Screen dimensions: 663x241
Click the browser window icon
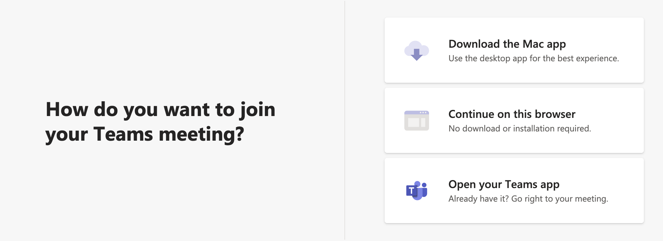click(x=416, y=121)
